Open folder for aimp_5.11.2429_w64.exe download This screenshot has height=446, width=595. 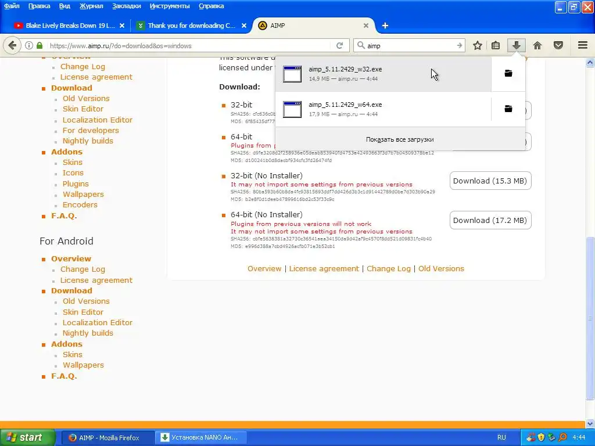click(508, 109)
